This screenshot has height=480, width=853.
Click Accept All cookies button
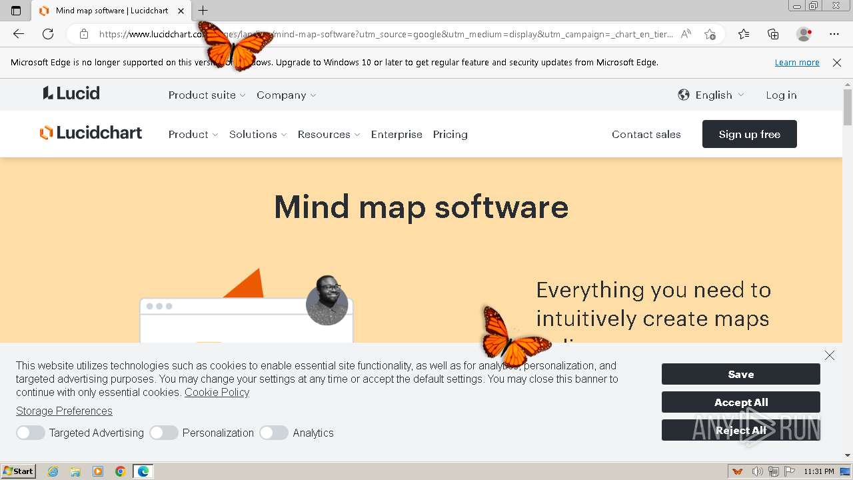741,402
